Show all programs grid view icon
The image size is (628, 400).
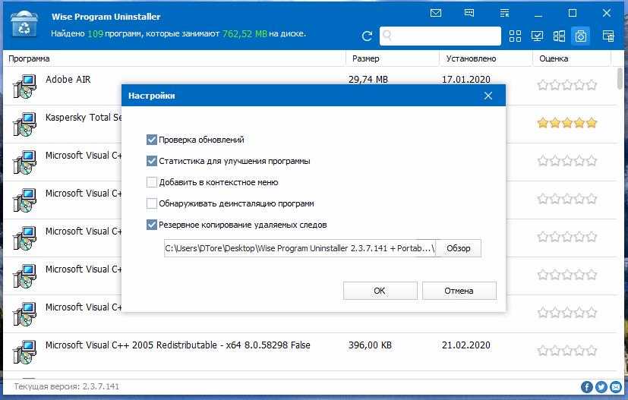pos(515,36)
